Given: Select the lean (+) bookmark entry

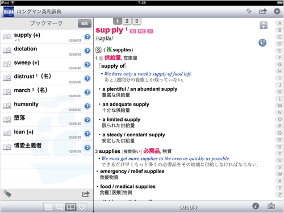Looking at the screenshot, I should tap(47, 133).
